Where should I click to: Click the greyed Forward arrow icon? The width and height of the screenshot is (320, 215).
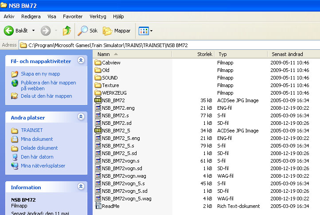click(46, 31)
